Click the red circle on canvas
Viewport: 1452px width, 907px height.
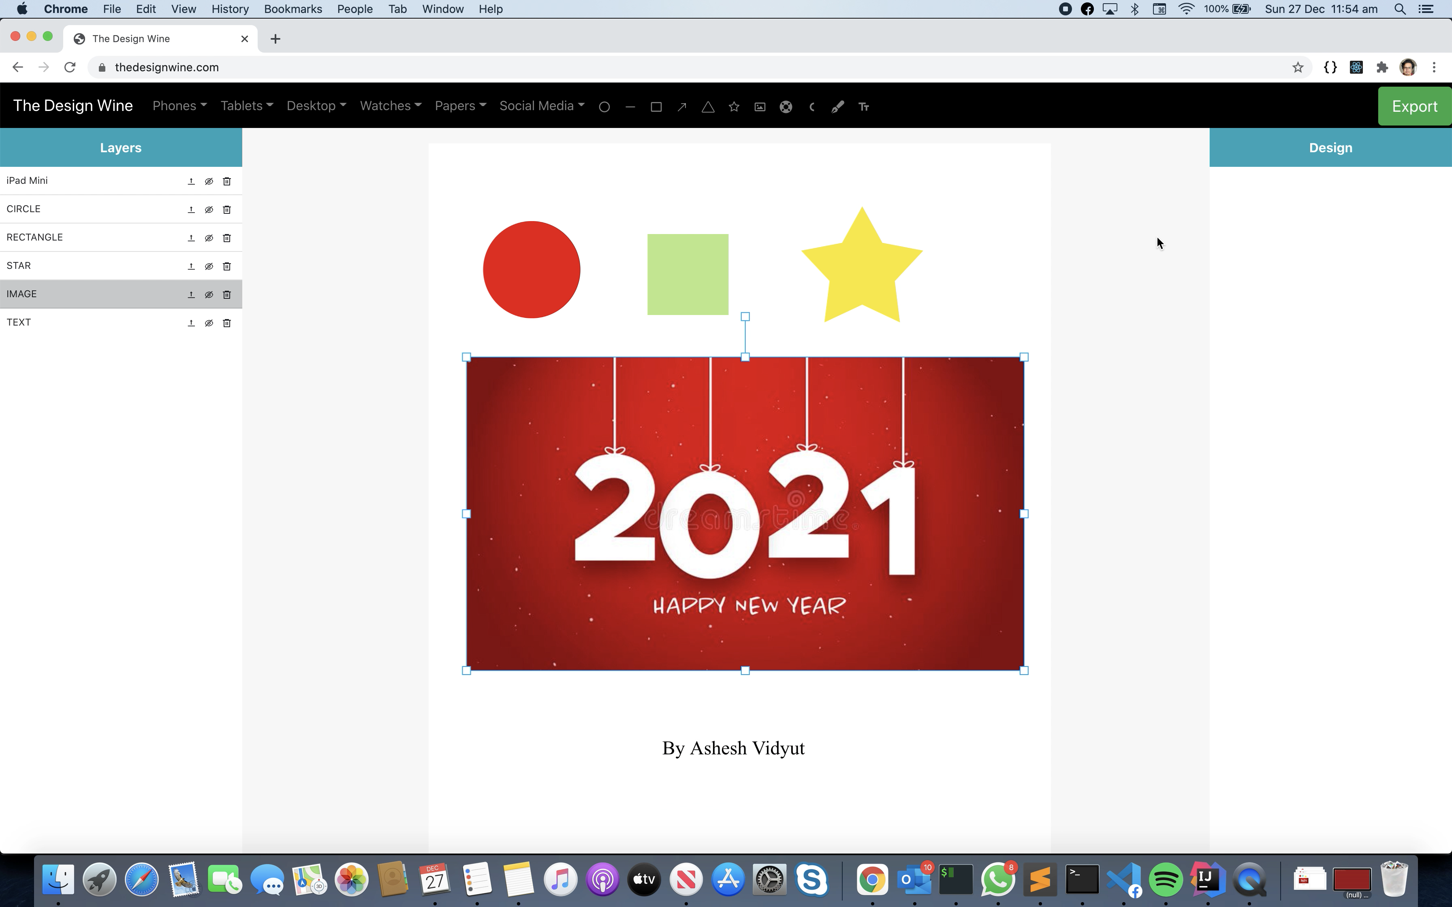click(532, 269)
